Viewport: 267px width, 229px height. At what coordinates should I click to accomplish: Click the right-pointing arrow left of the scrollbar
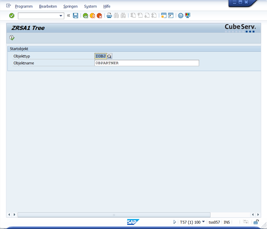[x=15, y=215]
